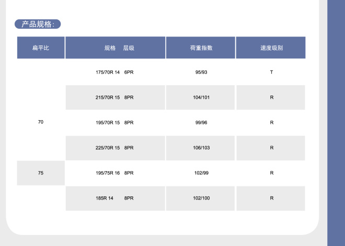The height and width of the screenshot is (246, 345).
Task: Select the 扁平比 column header
Action: point(41,48)
